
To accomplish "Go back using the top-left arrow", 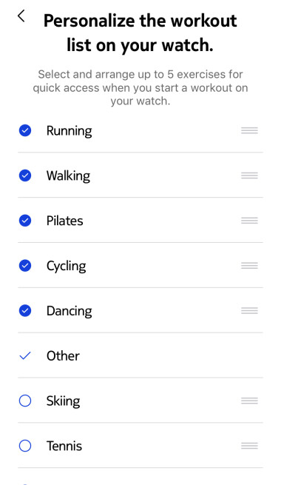I will pos(21,16).
